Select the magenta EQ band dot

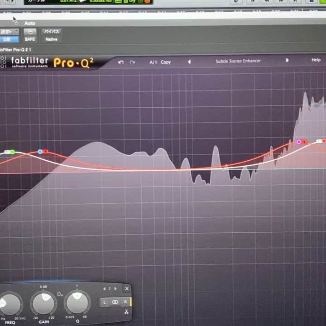[299, 142]
